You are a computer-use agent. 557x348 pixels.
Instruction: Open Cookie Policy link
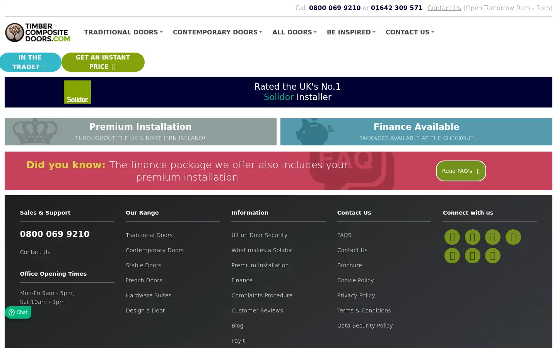(355, 280)
